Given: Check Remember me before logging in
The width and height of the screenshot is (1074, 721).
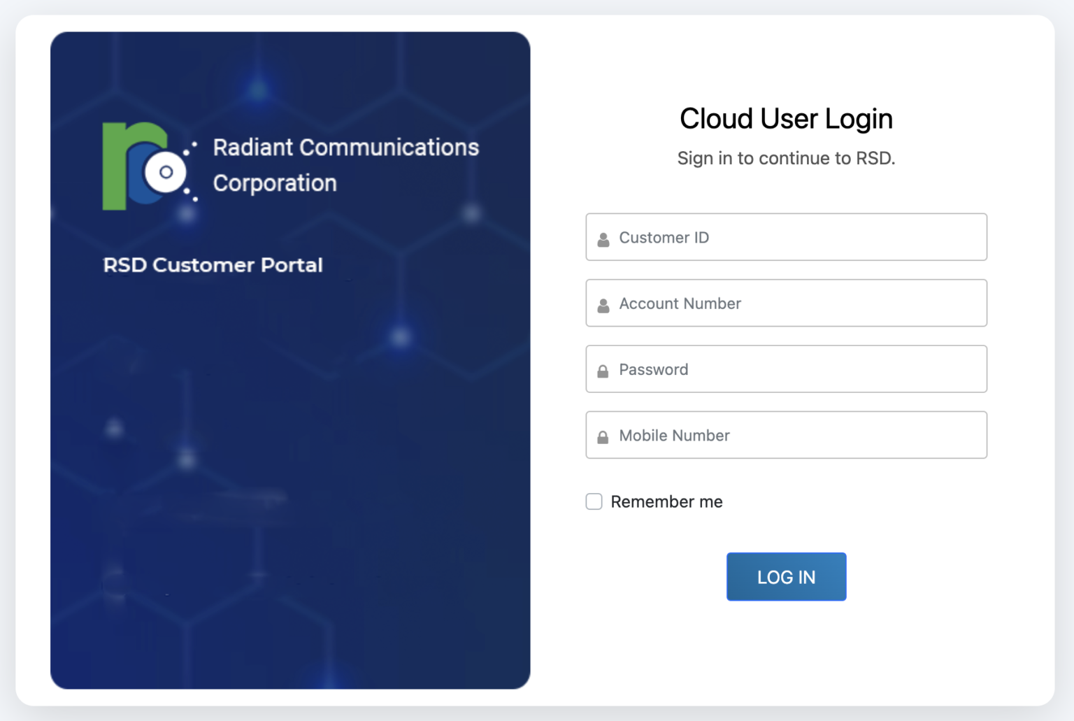Looking at the screenshot, I should pyautogui.click(x=594, y=501).
